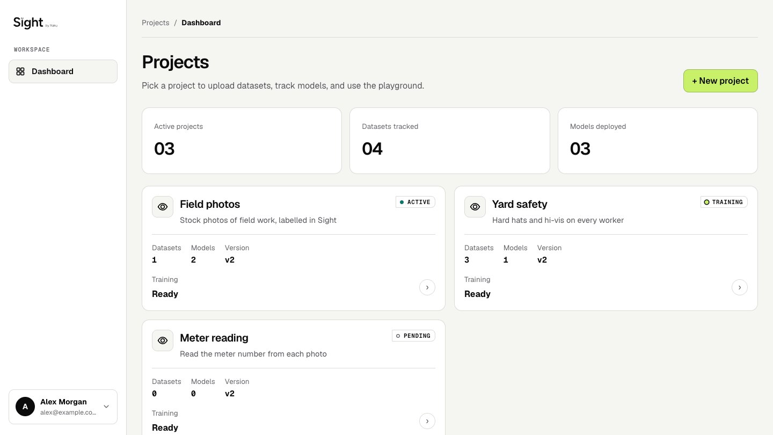Image resolution: width=773 pixels, height=435 pixels.
Task: Click the Training Ready status on Yard safety
Action: [477, 294]
